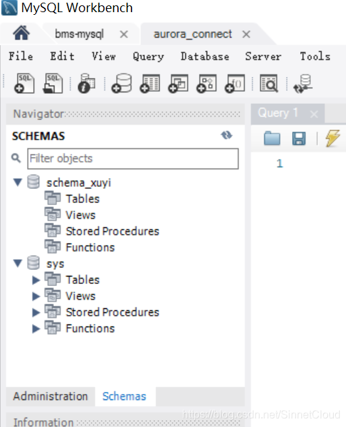Create a new function
The width and height of the screenshot is (346, 427).
[x=235, y=84]
